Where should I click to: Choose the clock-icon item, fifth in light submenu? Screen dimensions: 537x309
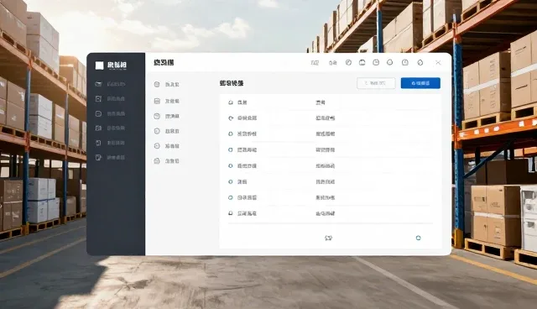pyautogui.click(x=167, y=146)
